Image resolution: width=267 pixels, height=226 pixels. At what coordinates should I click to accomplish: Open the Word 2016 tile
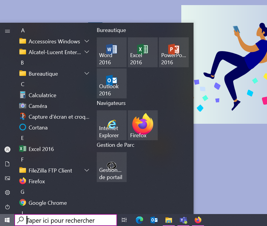tap(111, 52)
